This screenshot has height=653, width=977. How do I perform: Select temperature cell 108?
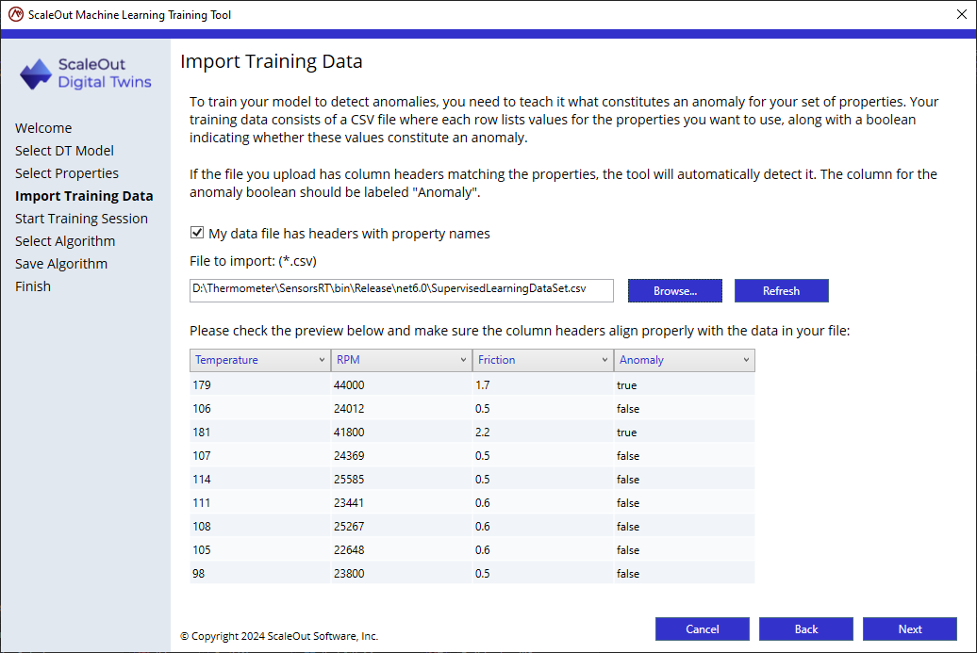click(x=260, y=527)
